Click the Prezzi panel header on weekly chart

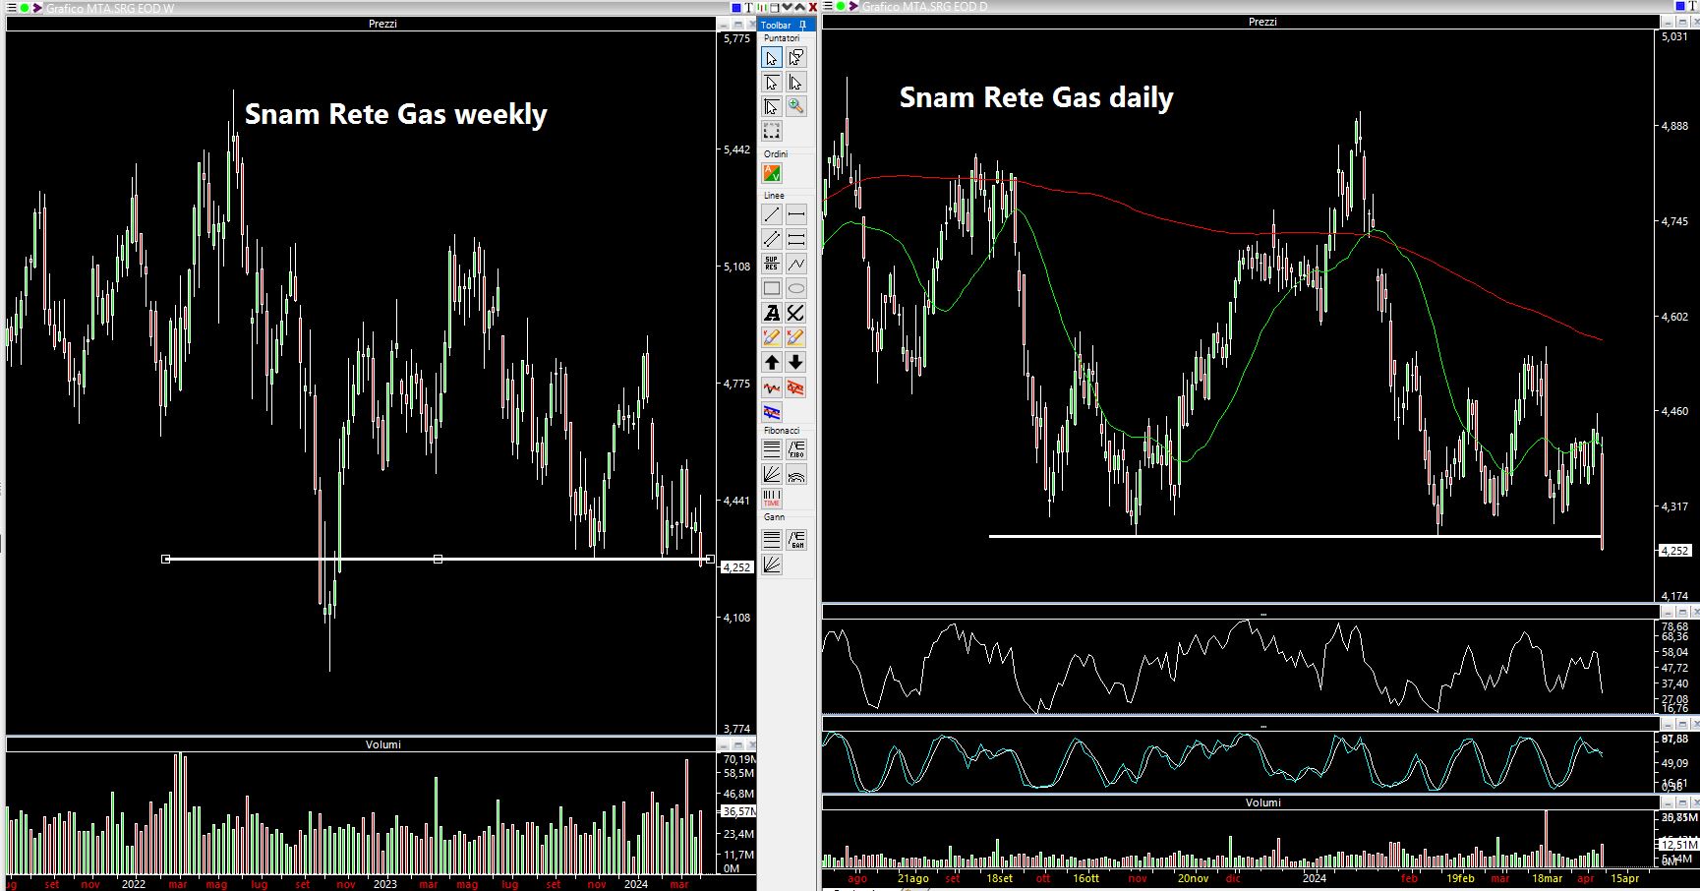(382, 24)
